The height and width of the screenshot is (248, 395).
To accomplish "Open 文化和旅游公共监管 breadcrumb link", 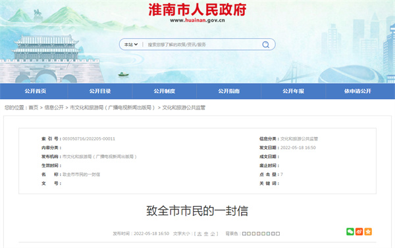I will pyautogui.click(x=184, y=108).
